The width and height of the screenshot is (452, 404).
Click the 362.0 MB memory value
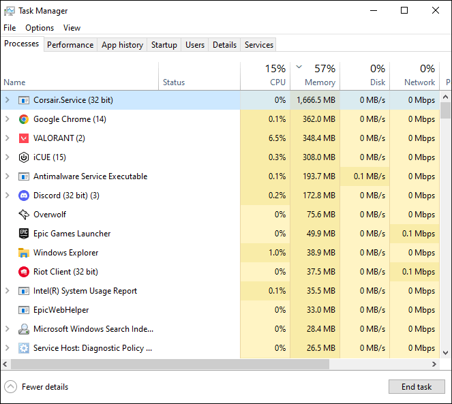coord(319,119)
